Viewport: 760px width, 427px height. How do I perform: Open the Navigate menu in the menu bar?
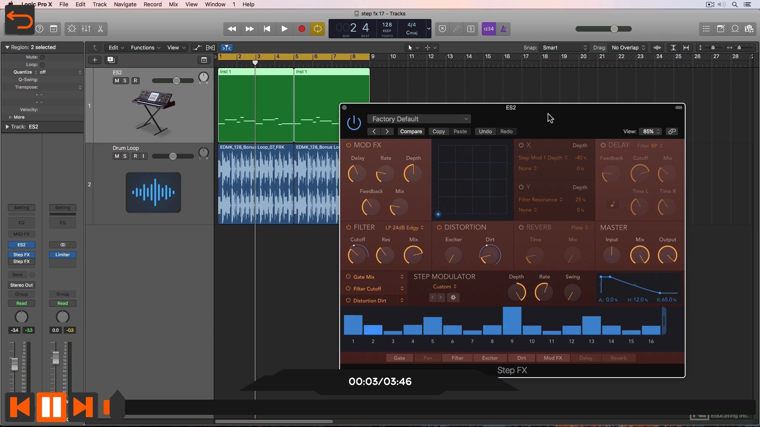[x=125, y=4]
